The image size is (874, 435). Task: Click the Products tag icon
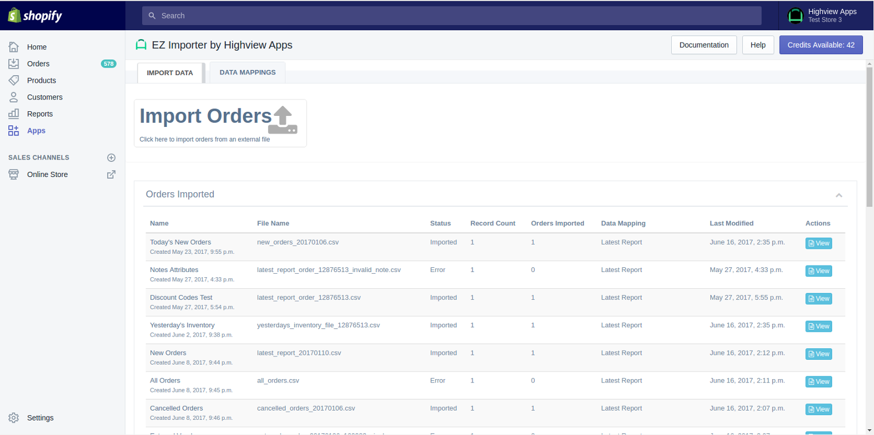pyautogui.click(x=14, y=80)
